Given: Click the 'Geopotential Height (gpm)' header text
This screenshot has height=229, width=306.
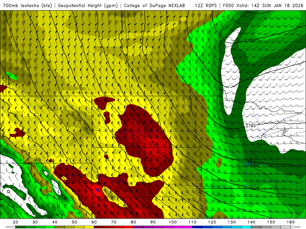Looking at the screenshot, I should pos(88,5).
